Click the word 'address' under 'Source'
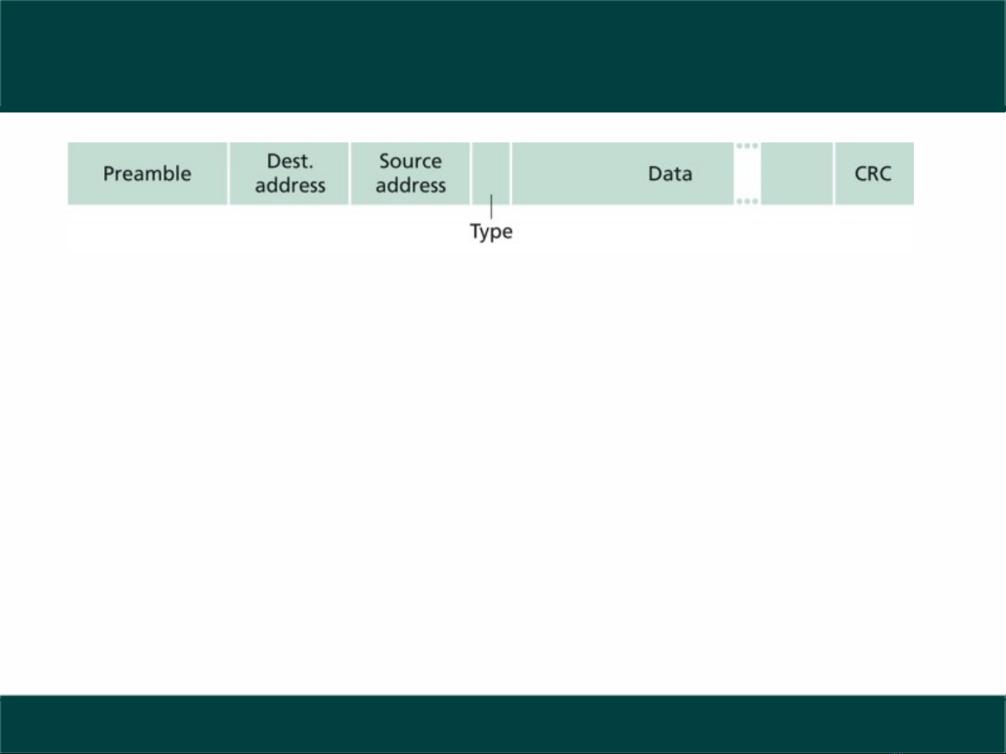This screenshot has width=1006, height=754. 410,186
